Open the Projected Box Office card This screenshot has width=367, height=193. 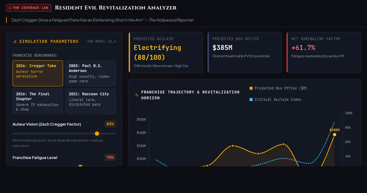click(245, 52)
